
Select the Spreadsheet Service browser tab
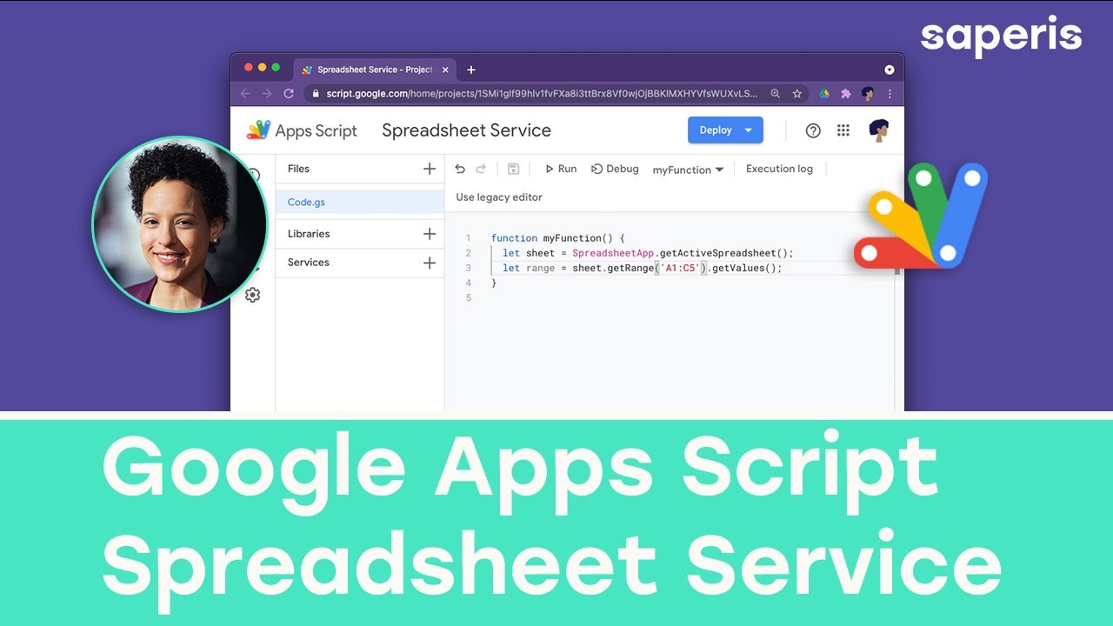point(375,70)
